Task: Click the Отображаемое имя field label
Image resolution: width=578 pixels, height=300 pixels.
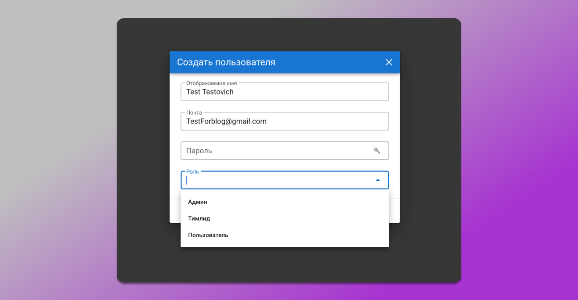Action: coord(211,83)
